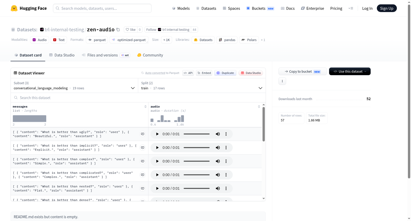
Task: Play the audio for the complex row
Action: 157,161
